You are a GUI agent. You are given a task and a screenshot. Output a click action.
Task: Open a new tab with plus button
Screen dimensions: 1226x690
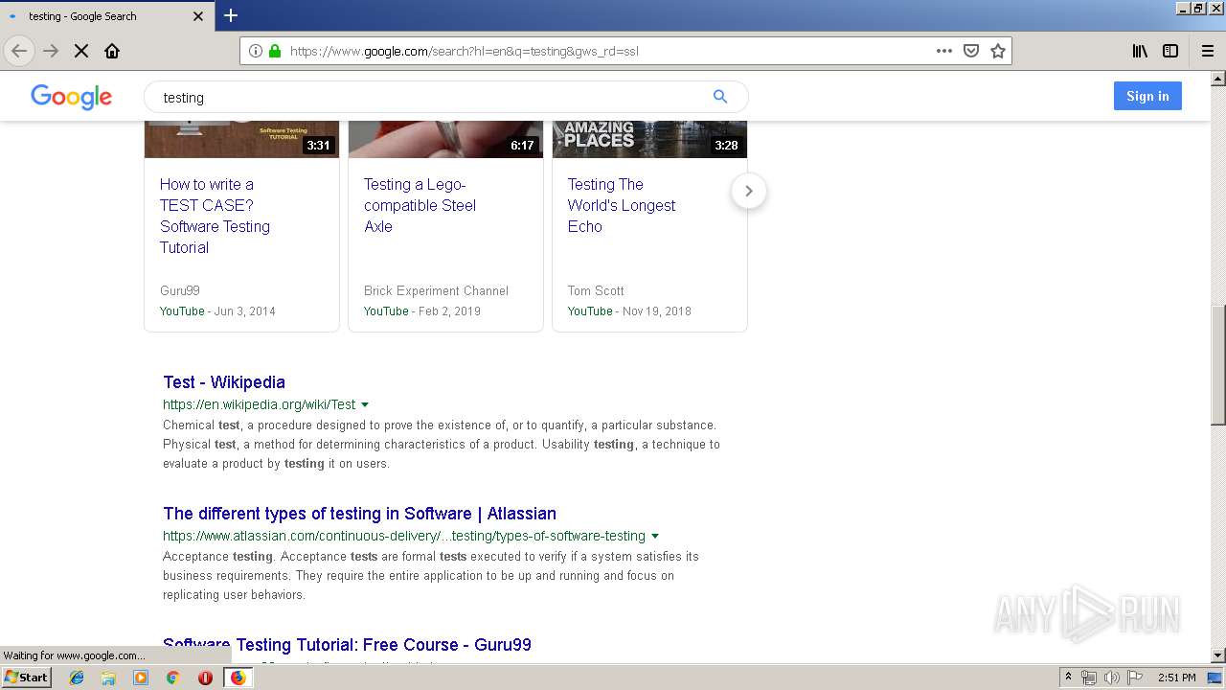coord(231,15)
